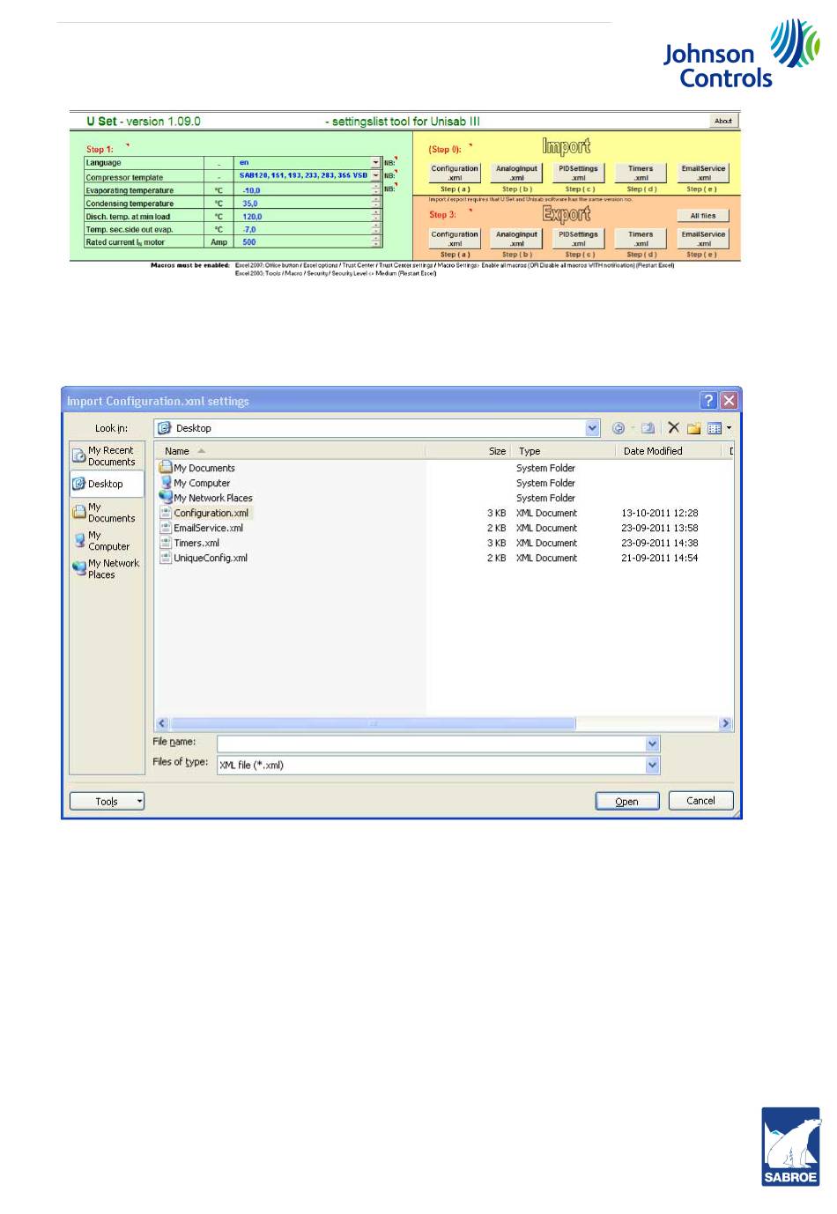Viewport: 837px width, 1214px height.
Task: Click Export EmailService.xml button
Action: (x=703, y=239)
